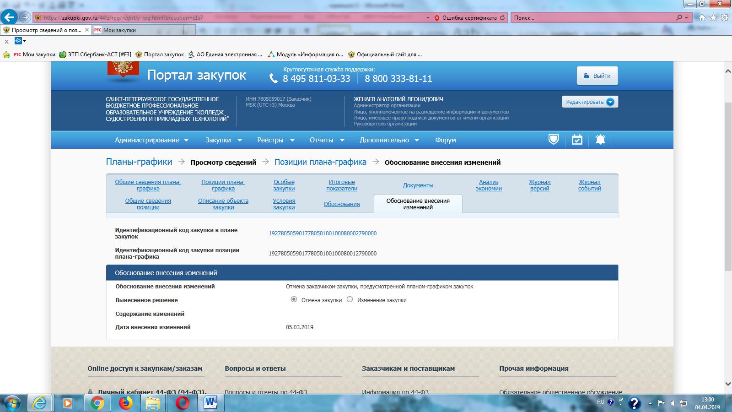Viewport: 732px width, 412px height.
Task: Open browser settings gear icon
Action: [724, 18]
